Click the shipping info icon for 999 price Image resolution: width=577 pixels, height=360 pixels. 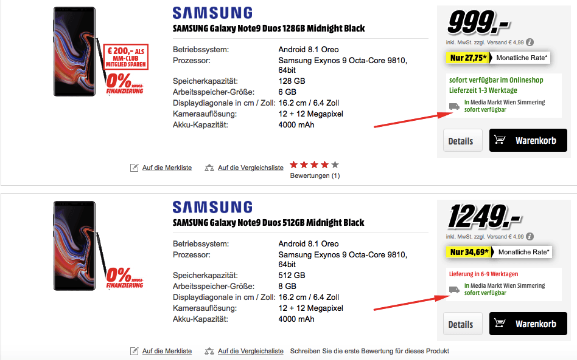[x=530, y=42]
